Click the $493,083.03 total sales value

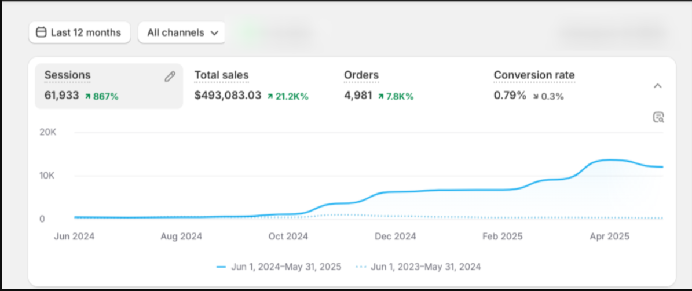point(228,96)
